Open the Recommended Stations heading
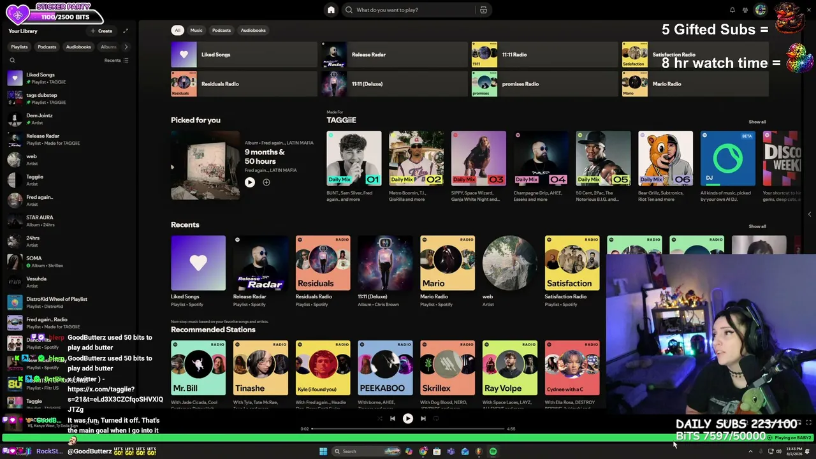Image resolution: width=816 pixels, height=459 pixels. pos(213,330)
